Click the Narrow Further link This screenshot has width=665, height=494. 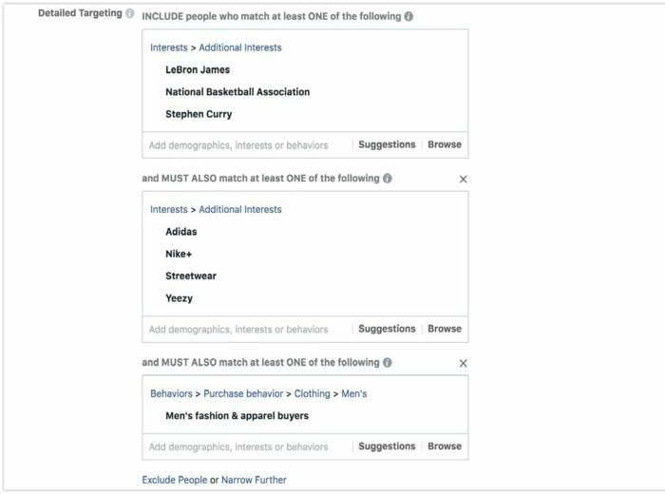[x=254, y=480]
